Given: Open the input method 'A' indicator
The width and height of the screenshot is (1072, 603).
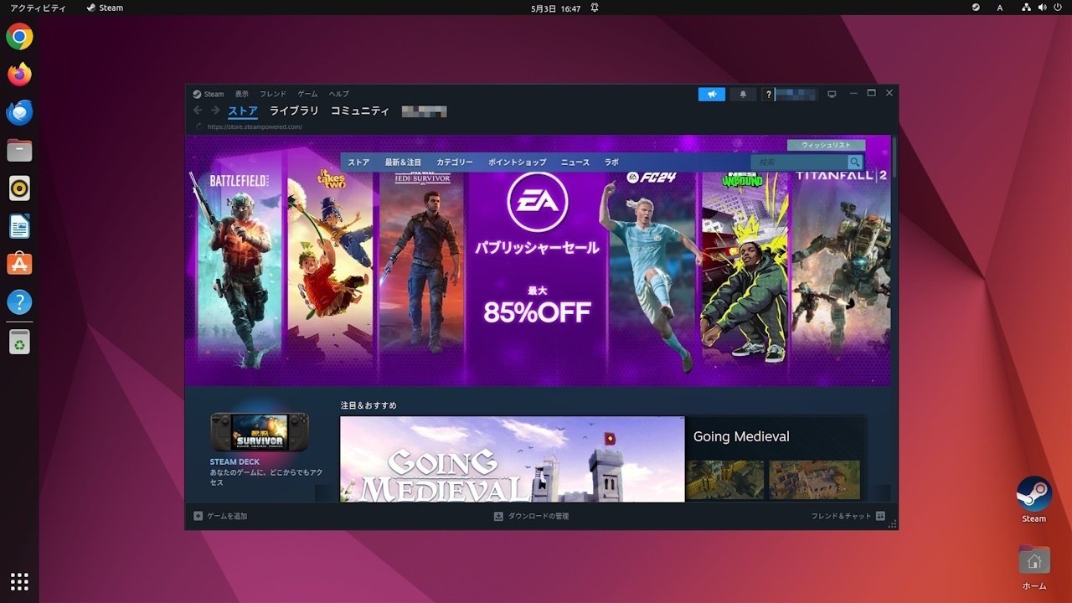Looking at the screenshot, I should [1000, 8].
